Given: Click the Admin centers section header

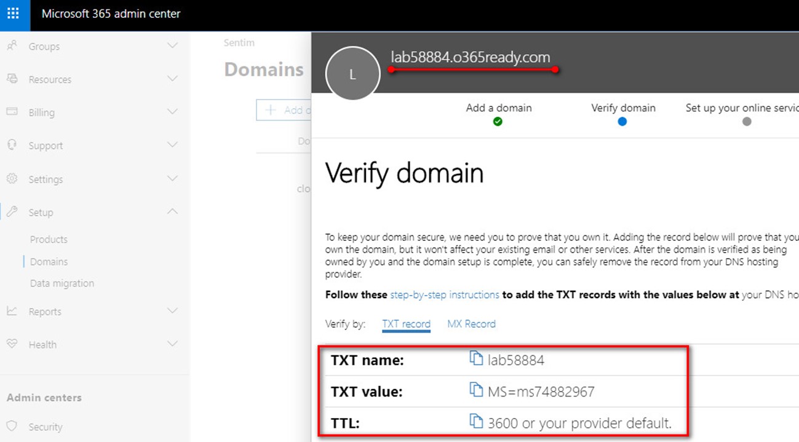Looking at the screenshot, I should coord(44,398).
